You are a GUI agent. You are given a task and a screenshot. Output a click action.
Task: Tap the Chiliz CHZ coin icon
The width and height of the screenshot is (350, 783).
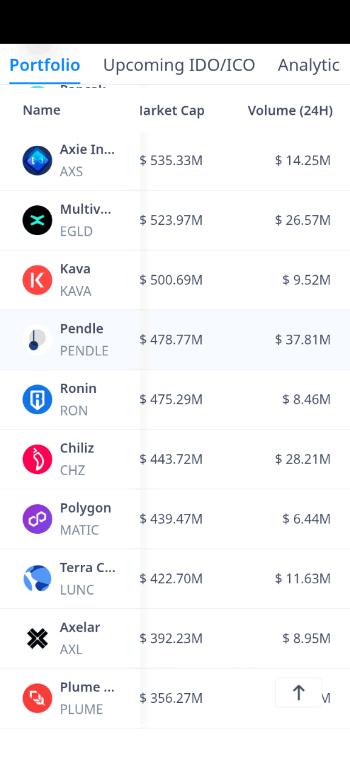tap(38, 459)
